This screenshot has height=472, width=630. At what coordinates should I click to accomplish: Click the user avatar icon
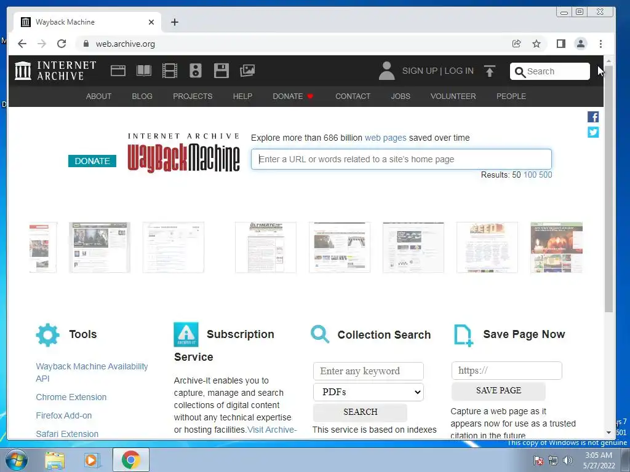point(386,71)
